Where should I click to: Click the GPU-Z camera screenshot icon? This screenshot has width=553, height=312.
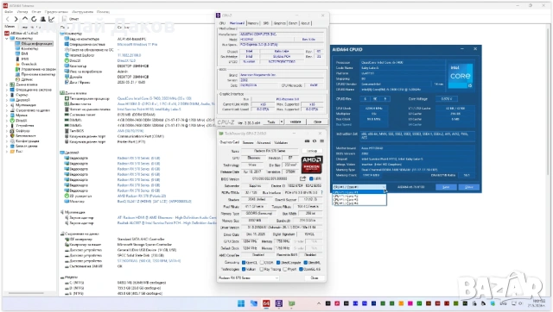(307, 141)
